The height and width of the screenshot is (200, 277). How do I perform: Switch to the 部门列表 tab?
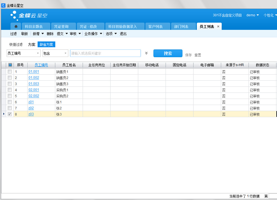(x=181, y=27)
